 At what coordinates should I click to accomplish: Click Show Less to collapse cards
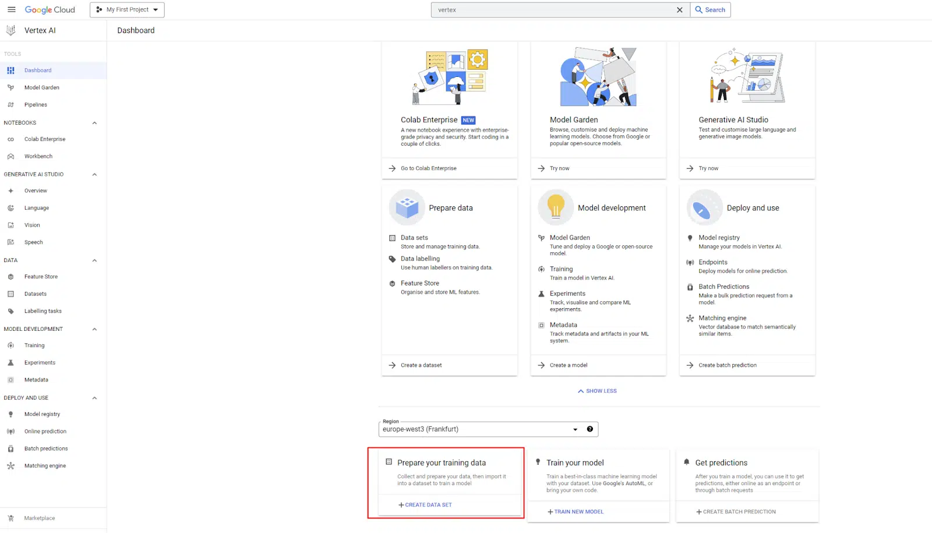point(597,391)
